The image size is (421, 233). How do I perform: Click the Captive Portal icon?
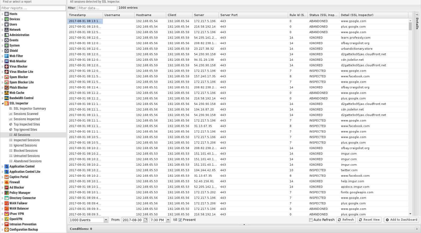(7, 177)
